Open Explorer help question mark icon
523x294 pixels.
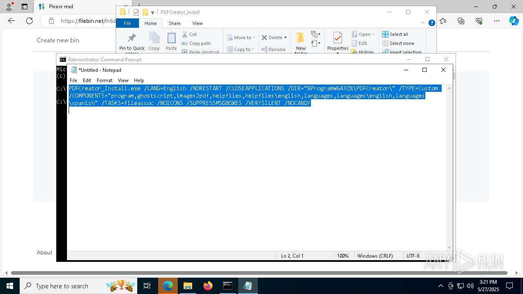(x=431, y=23)
